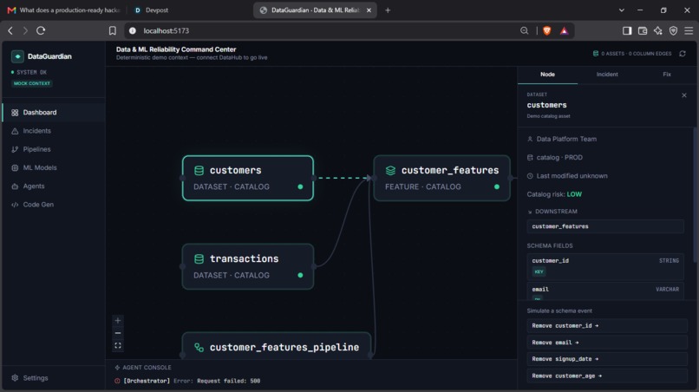Switch to the Fix tab
699x392 pixels.
pyautogui.click(x=666, y=75)
